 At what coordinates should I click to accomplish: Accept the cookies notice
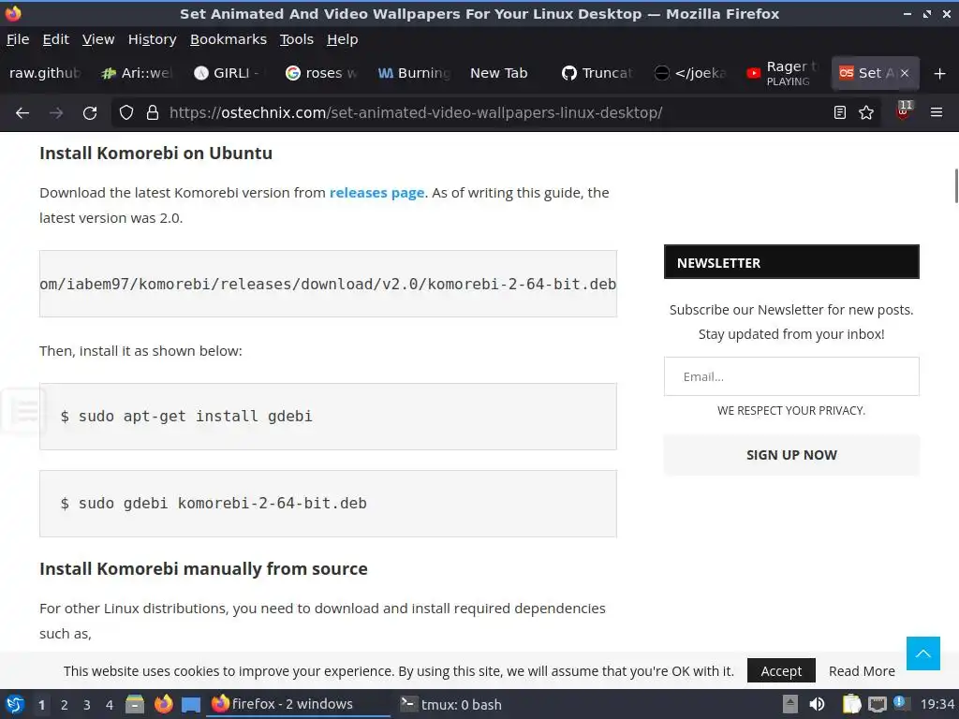(x=781, y=670)
